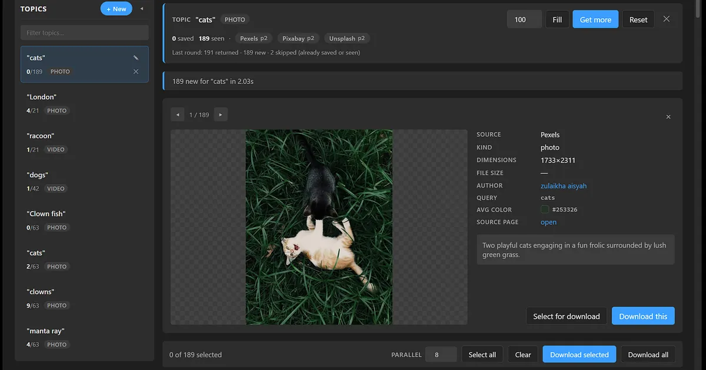Click the Parallel downloads field showing 8
The width and height of the screenshot is (706, 370).
pyautogui.click(x=441, y=355)
